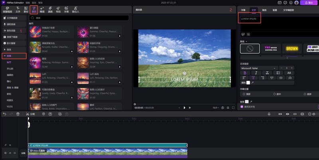
Task: Undo the last timeline action
Action: tap(5, 114)
